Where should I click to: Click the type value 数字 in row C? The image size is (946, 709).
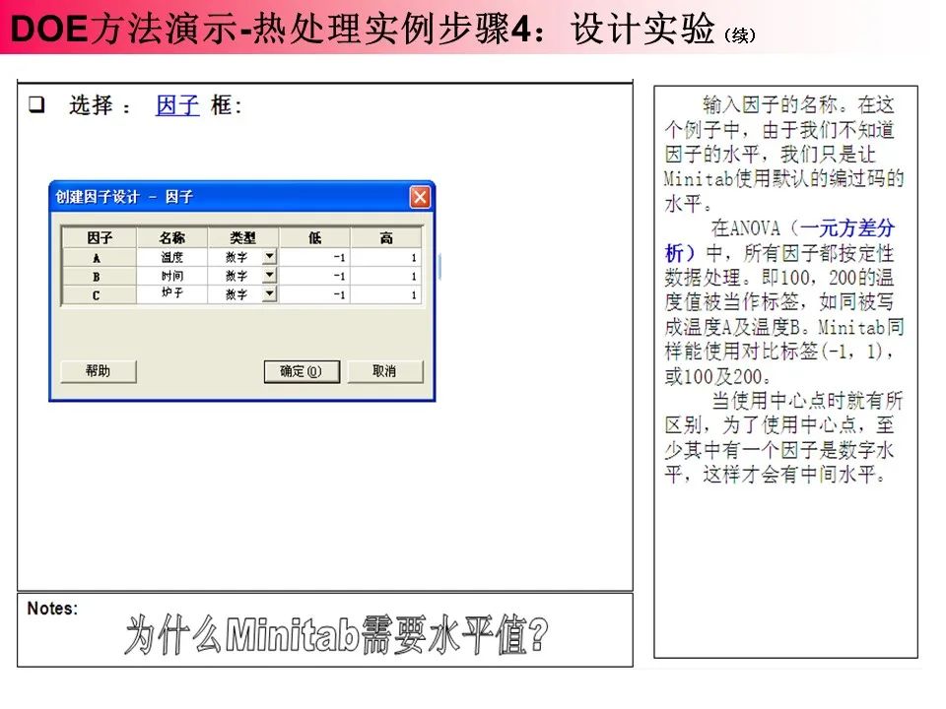pos(236,294)
